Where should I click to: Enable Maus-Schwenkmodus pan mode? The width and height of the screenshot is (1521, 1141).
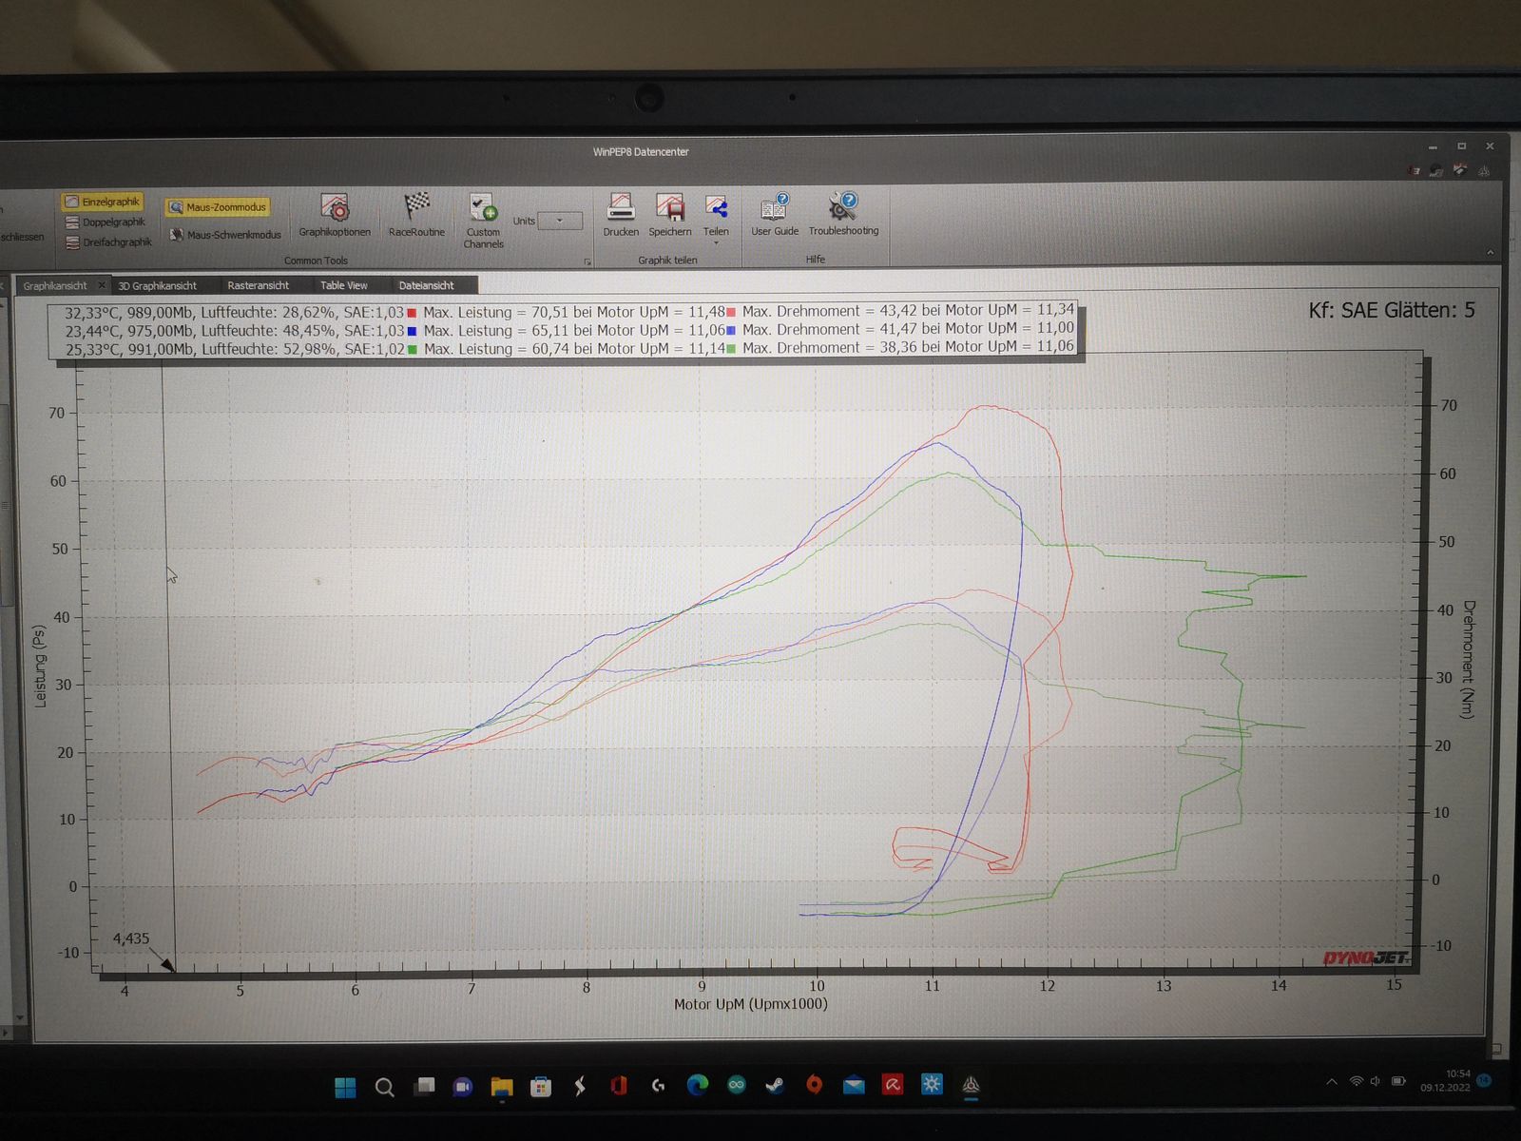[x=225, y=235]
